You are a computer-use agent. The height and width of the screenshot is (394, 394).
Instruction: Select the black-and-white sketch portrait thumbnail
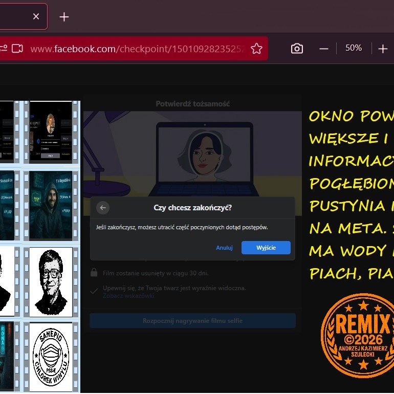tap(51, 281)
